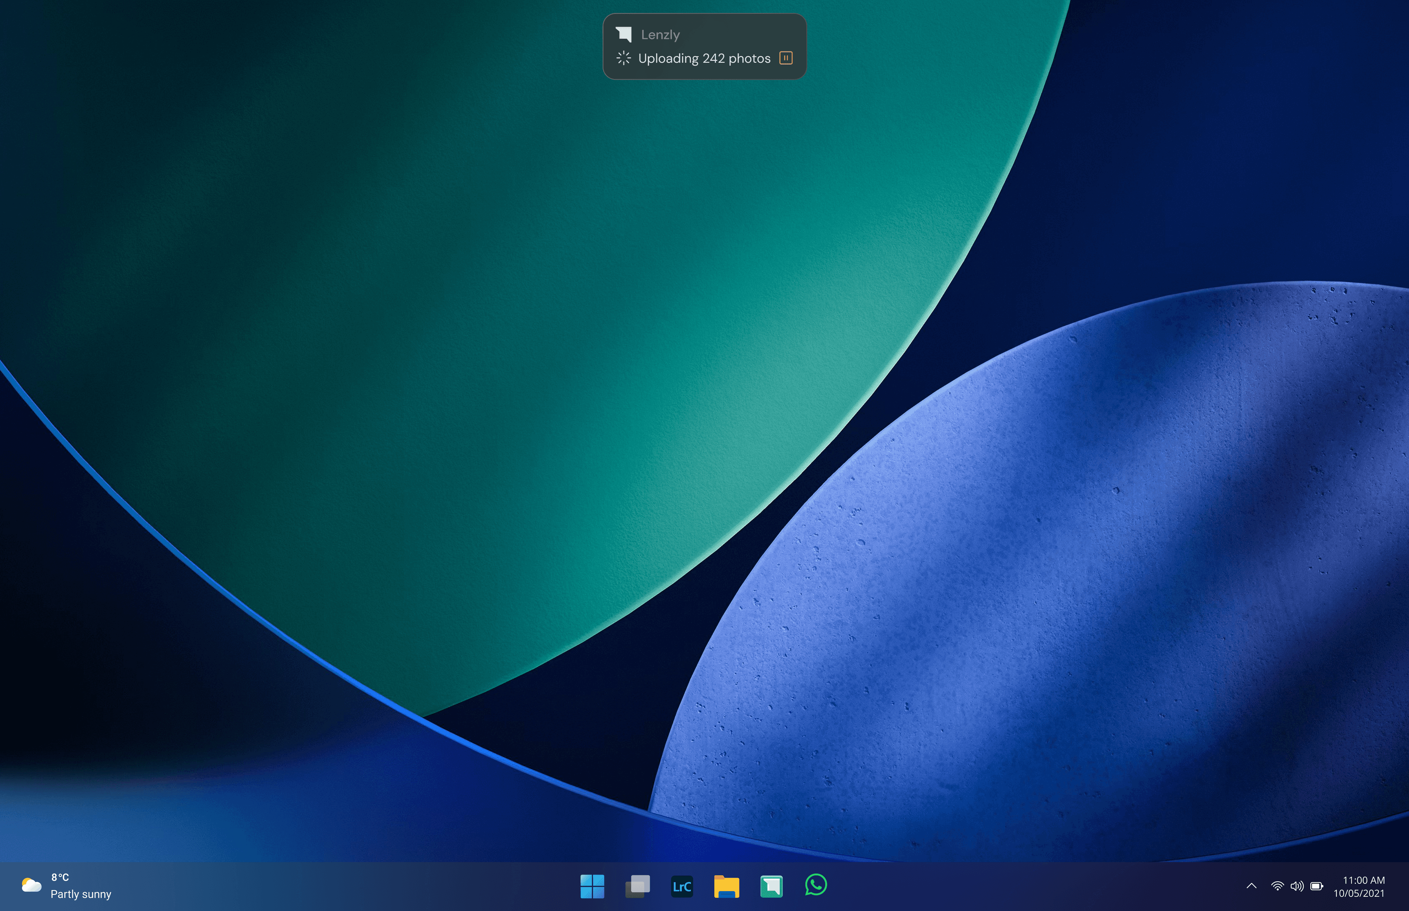This screenshot has width=1409, height=911.
Task: Click the Lenzly logo in the notification
Action: 624,34
